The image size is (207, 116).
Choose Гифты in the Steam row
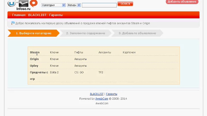79,52
